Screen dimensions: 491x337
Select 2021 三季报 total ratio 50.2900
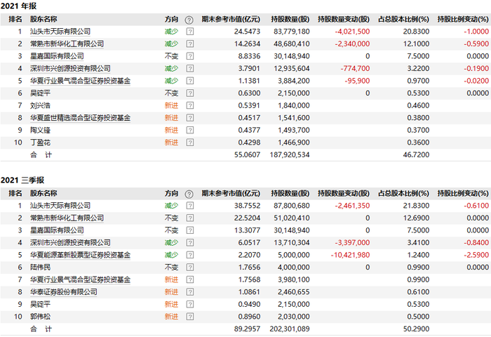[x=416, y=329]
